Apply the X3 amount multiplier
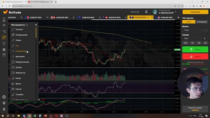210x118 pixels. point(199,43)
